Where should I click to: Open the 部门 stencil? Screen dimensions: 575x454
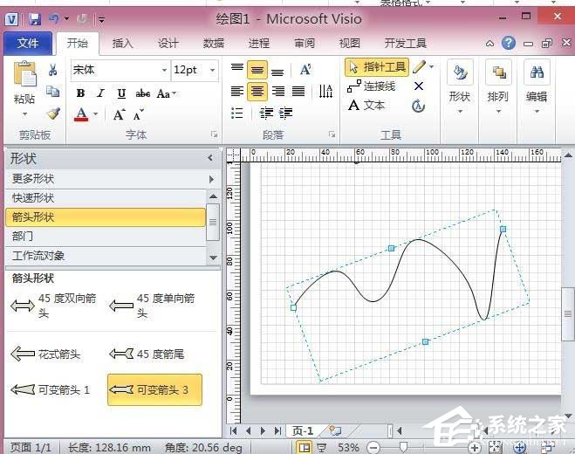click(x=106, y=236)
